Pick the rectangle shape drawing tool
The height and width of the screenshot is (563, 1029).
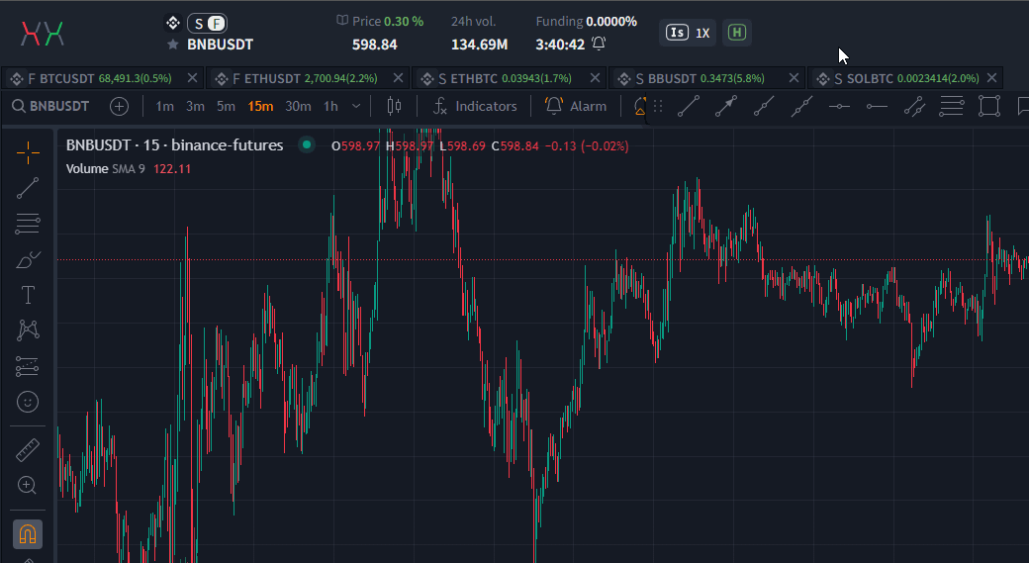989,106
